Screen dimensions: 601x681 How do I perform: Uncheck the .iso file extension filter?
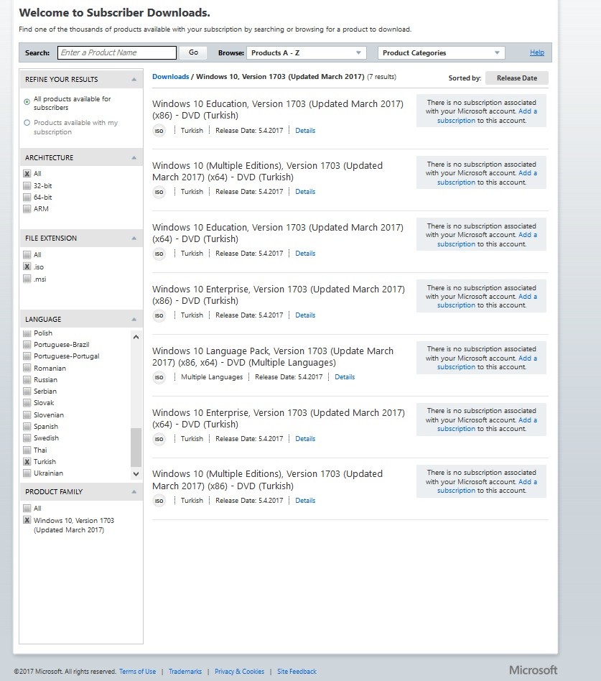point(27,267)
